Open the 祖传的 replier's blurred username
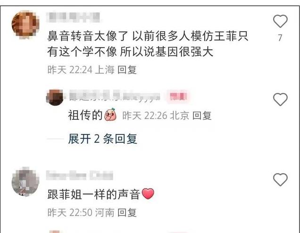 point(115,96)
